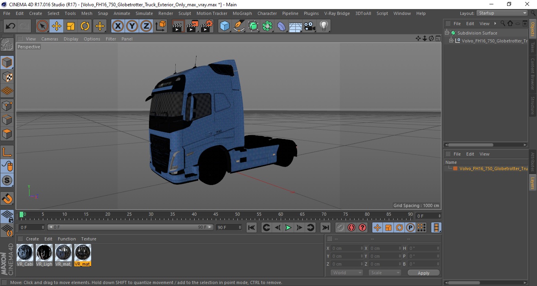Switch to Content Browser side tab

[533, 74]
